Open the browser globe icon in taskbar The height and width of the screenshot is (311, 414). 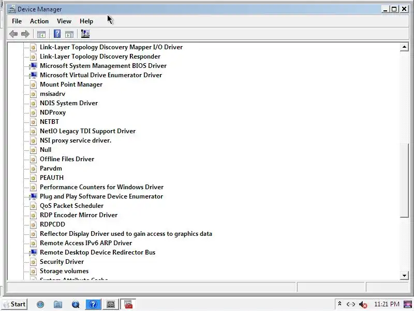pos(40,304)
